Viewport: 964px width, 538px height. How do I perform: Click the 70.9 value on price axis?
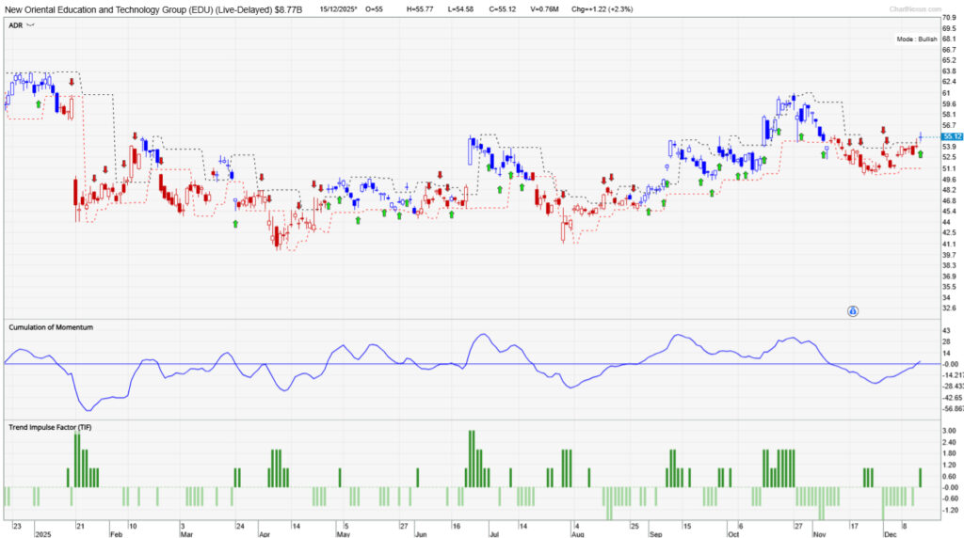(x=949, y=18)
